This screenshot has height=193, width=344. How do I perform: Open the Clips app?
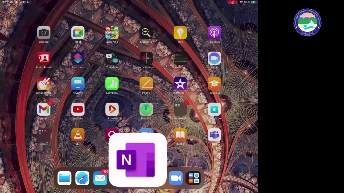pos(214,58)
